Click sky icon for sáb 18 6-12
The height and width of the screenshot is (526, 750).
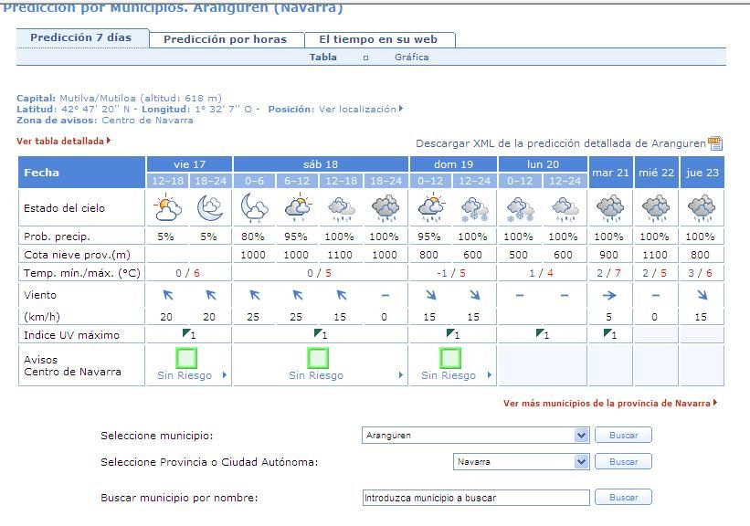click(298, 207)
